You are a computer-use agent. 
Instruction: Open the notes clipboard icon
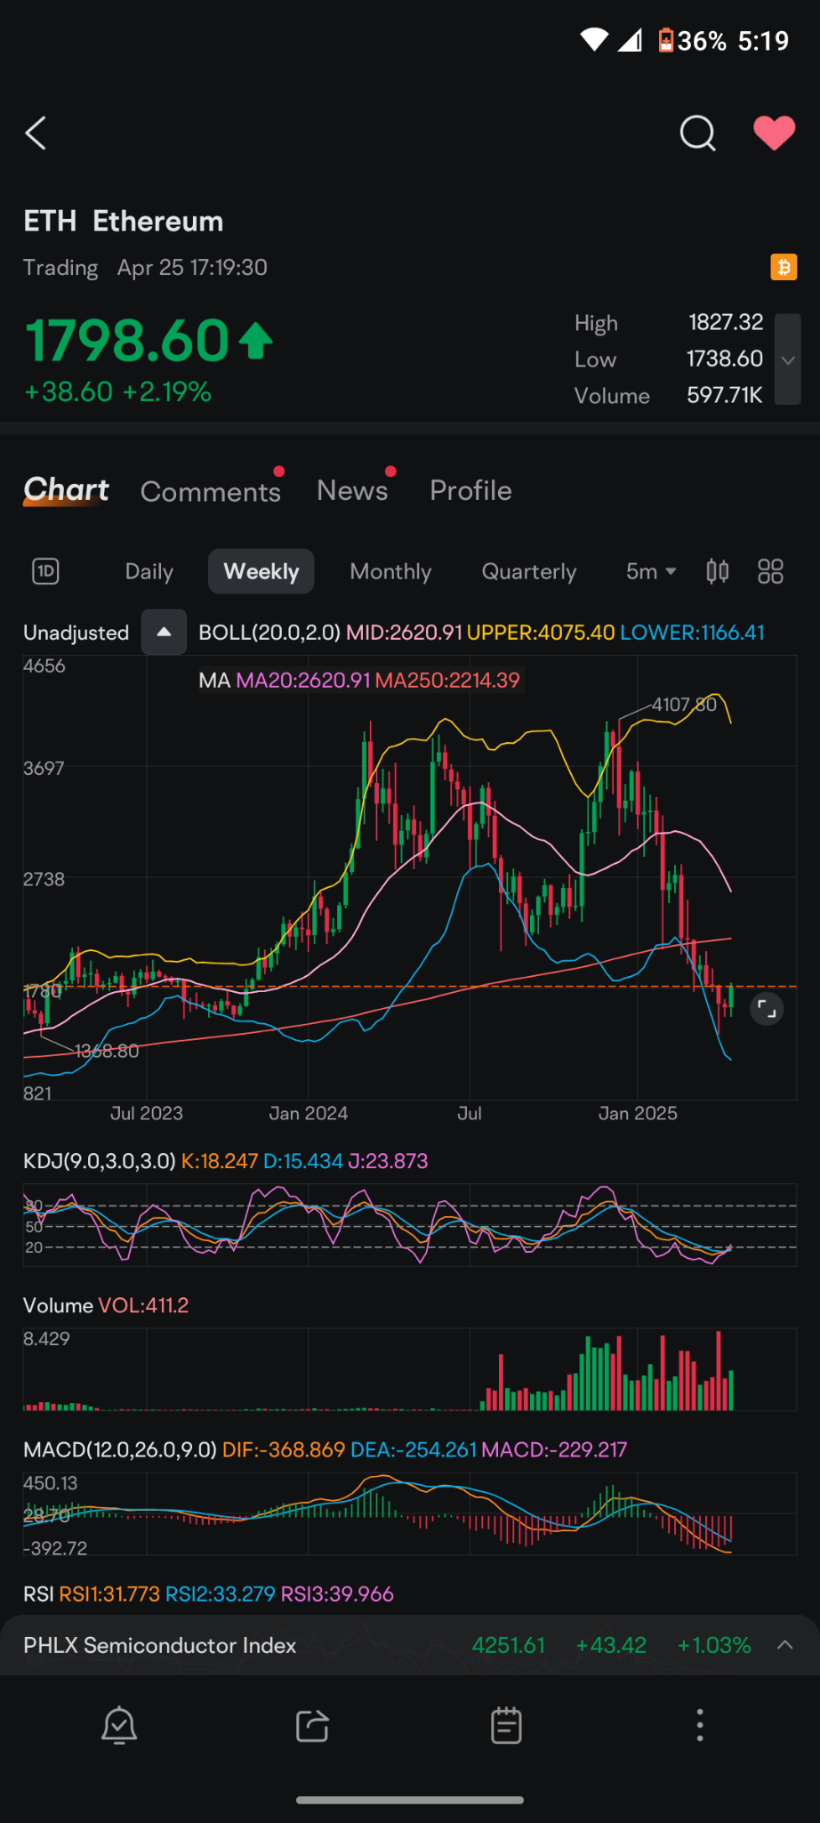tap(506, 1725)
